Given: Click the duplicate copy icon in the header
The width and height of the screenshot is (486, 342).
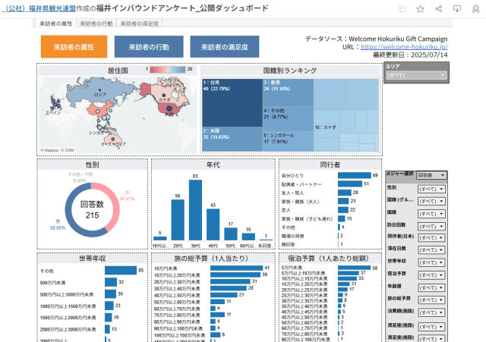Looking at the screenshot, I should pos(402,8).
